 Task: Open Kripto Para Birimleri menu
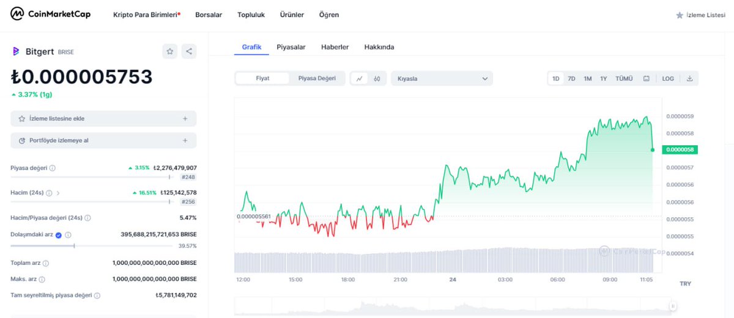(x=147, y=15)
